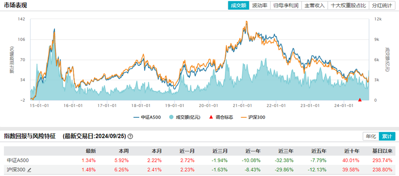Click the 39.58% ten-year cell

[x=351, y=170]
